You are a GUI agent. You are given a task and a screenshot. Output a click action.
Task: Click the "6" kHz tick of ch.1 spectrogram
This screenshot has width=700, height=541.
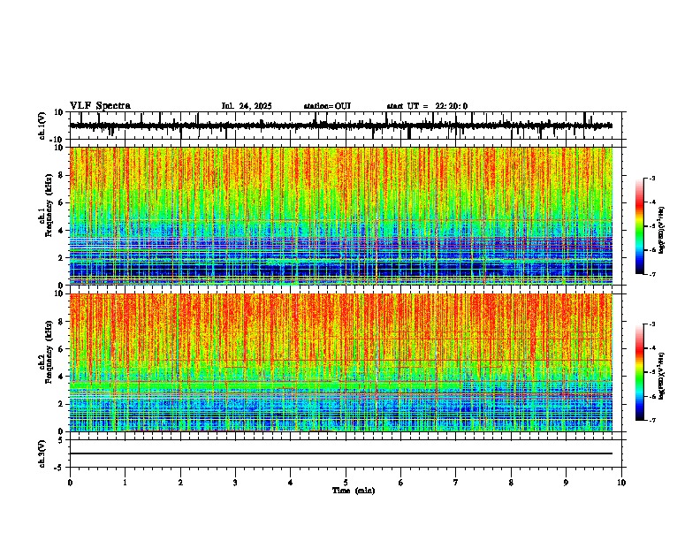click(62, 202)
